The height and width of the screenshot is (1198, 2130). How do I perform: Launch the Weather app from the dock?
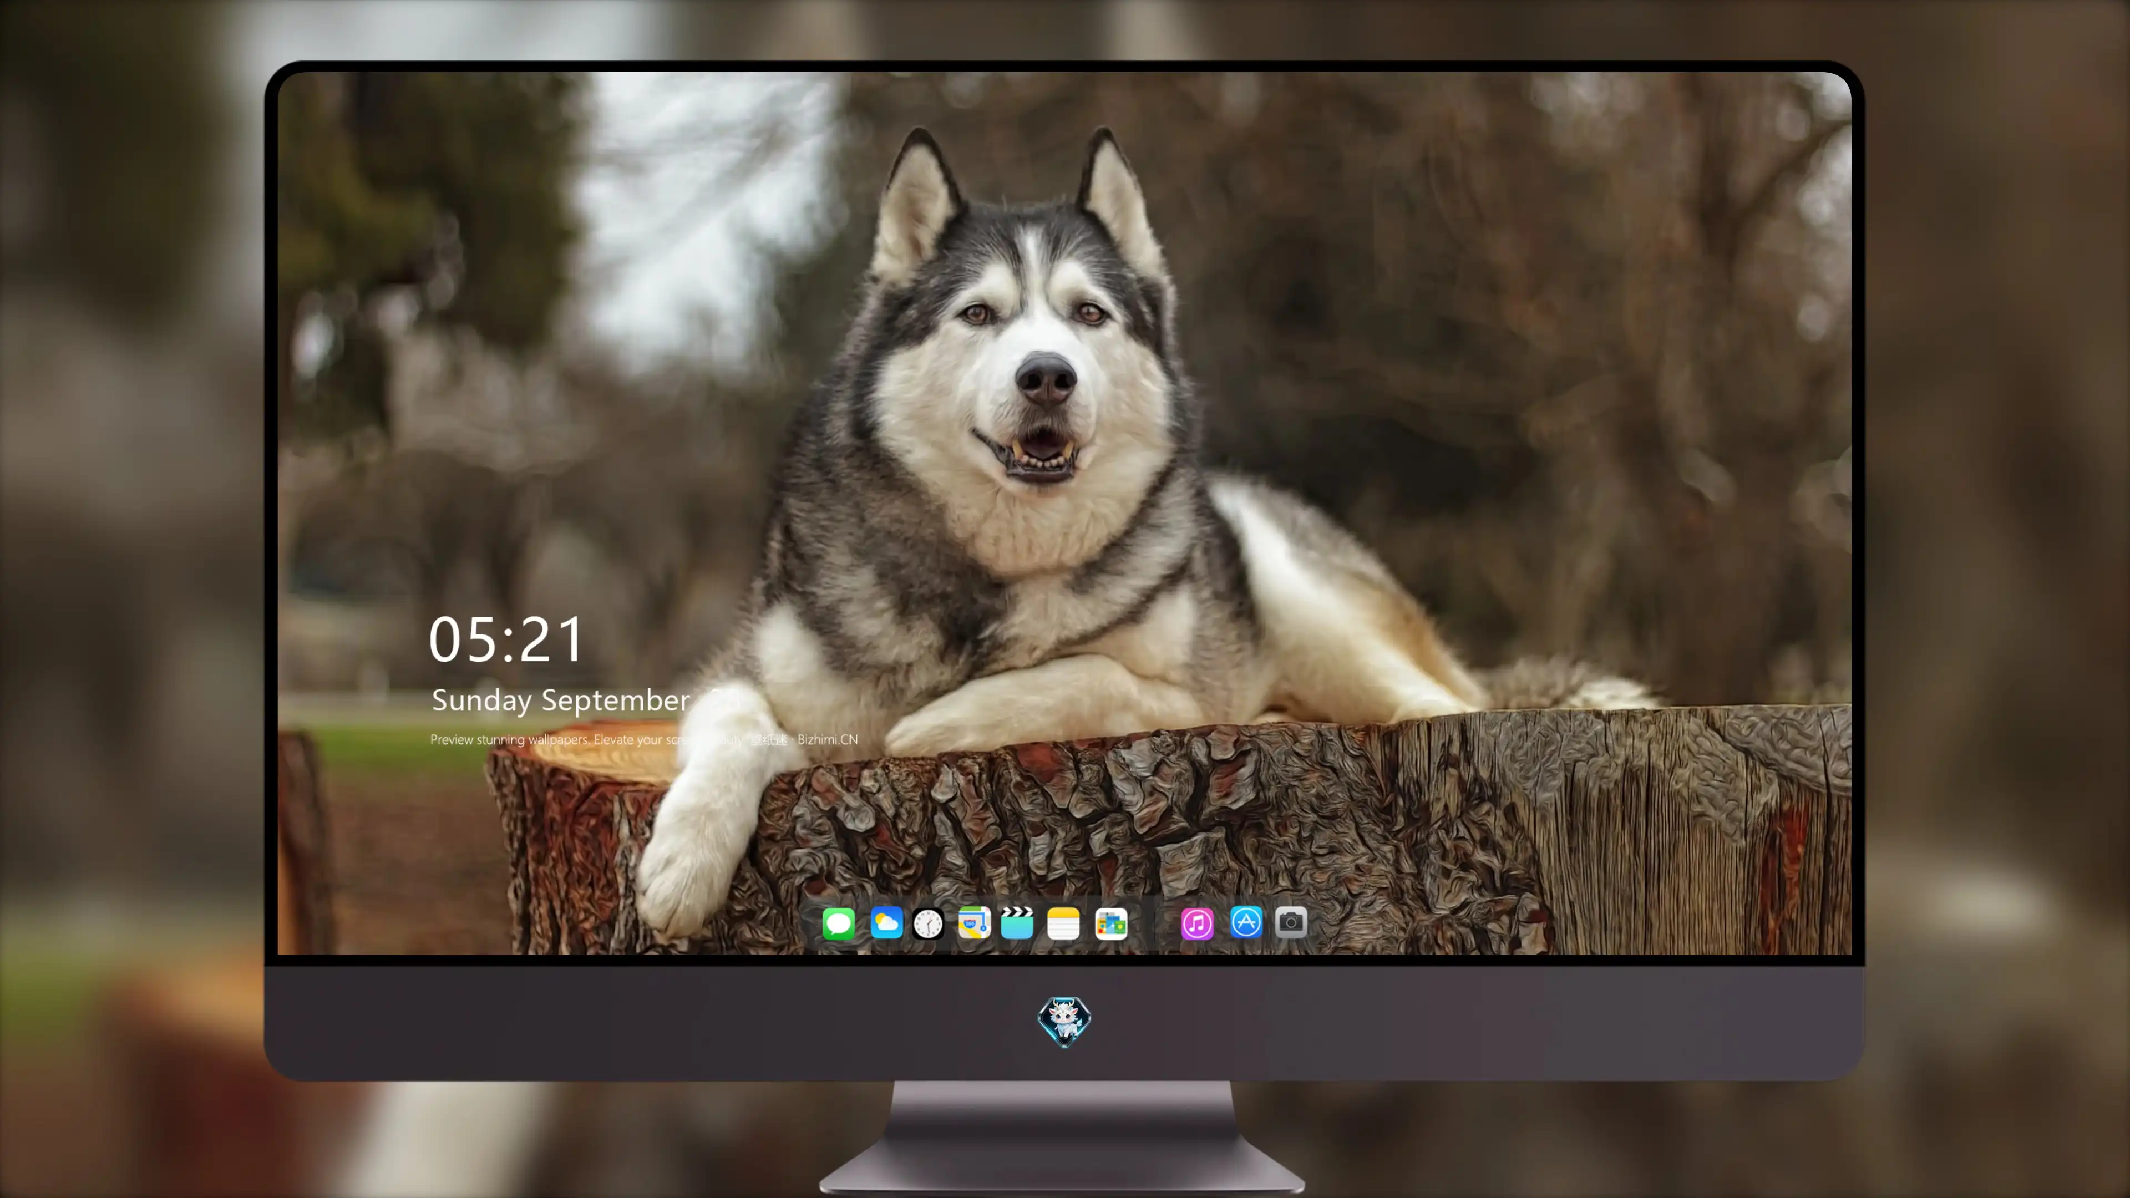886,923
